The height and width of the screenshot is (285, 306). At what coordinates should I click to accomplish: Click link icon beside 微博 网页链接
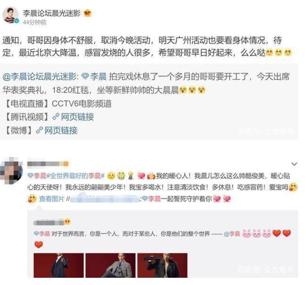[39, 130]
